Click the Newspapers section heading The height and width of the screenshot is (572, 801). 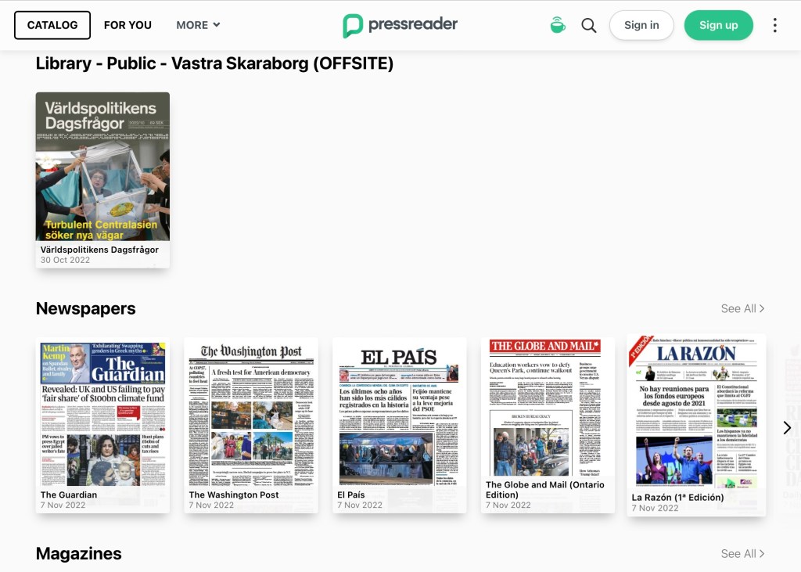pos(86,308)
